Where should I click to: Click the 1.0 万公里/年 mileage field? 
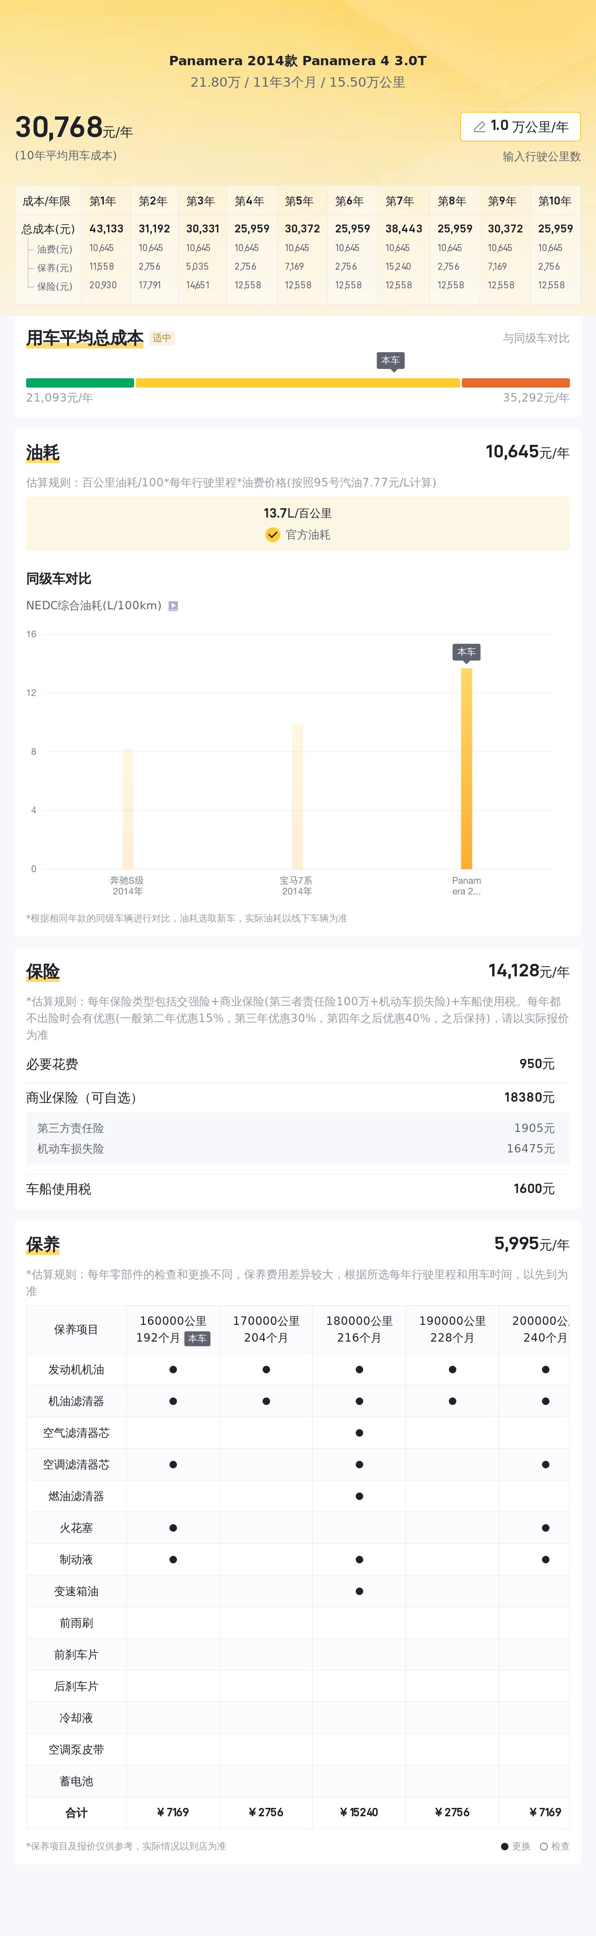click(520, 127)
